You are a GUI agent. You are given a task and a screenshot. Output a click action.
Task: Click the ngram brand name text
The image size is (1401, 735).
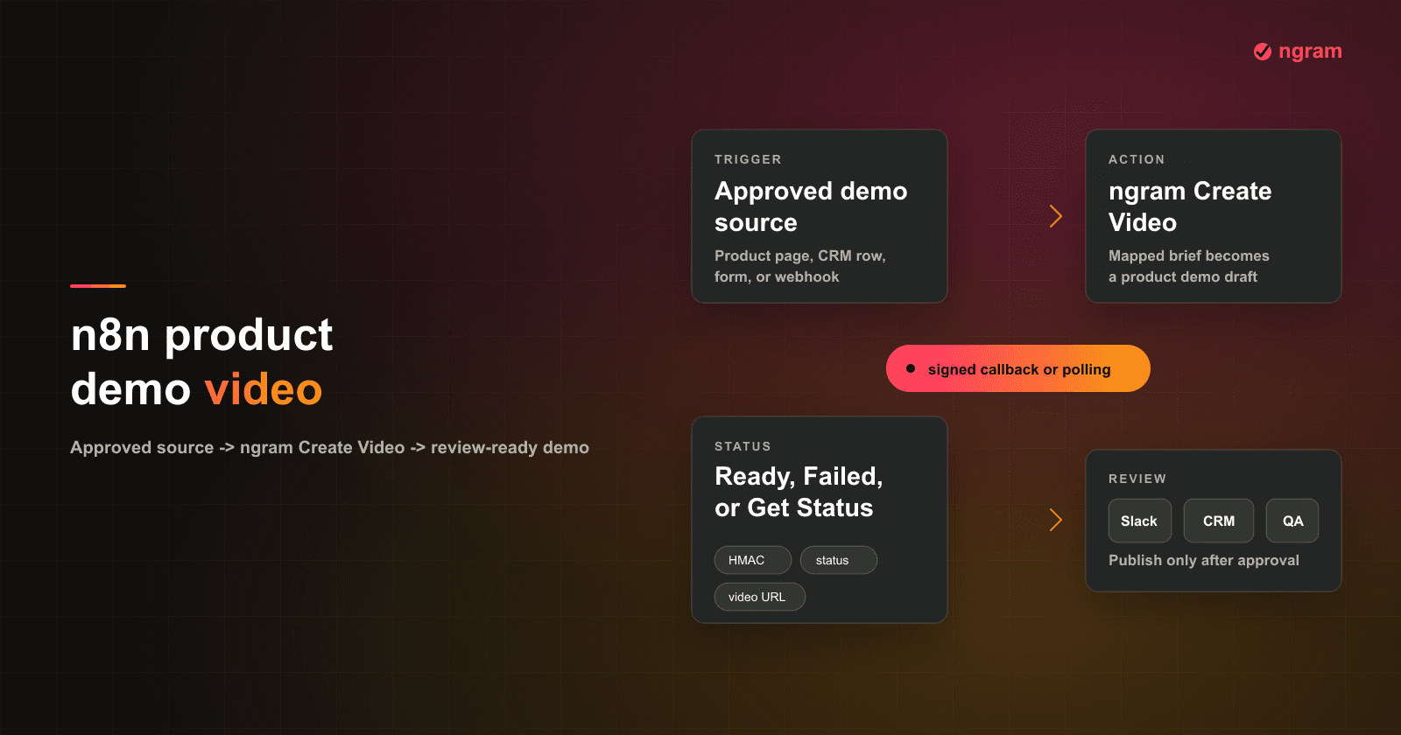click(x=1310, y=52)
